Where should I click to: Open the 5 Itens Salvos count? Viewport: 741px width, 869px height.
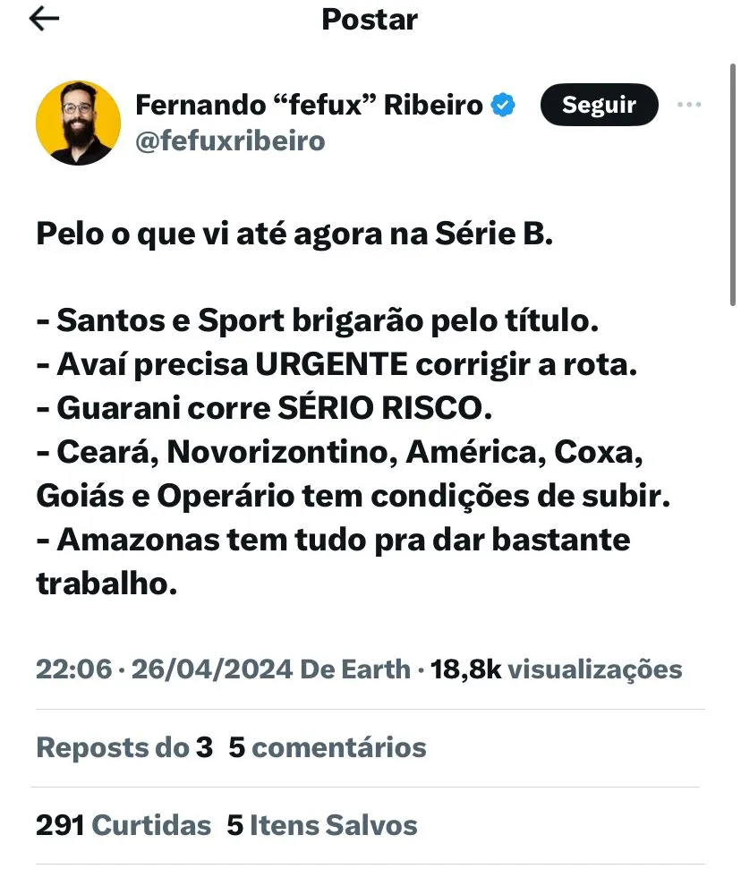[x=322, y=825]
